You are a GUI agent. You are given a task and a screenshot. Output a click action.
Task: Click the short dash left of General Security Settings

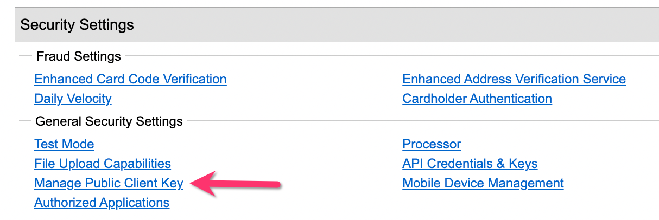tap(25, 121)
